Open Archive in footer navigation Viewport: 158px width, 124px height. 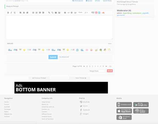[x=7, y=117]
